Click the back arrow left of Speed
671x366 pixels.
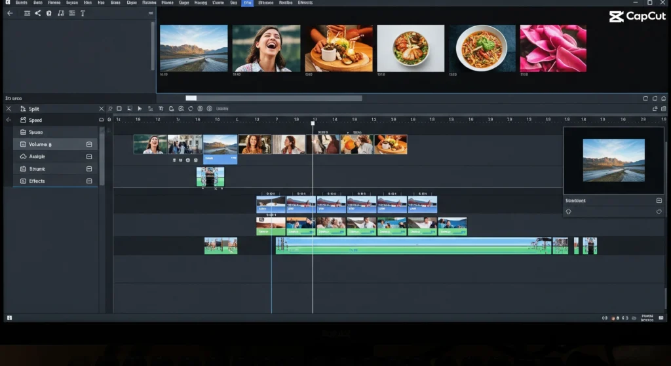click(9, 120)
